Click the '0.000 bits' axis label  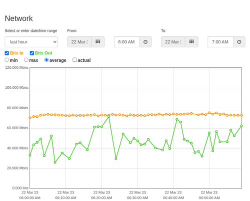(20, 188)
